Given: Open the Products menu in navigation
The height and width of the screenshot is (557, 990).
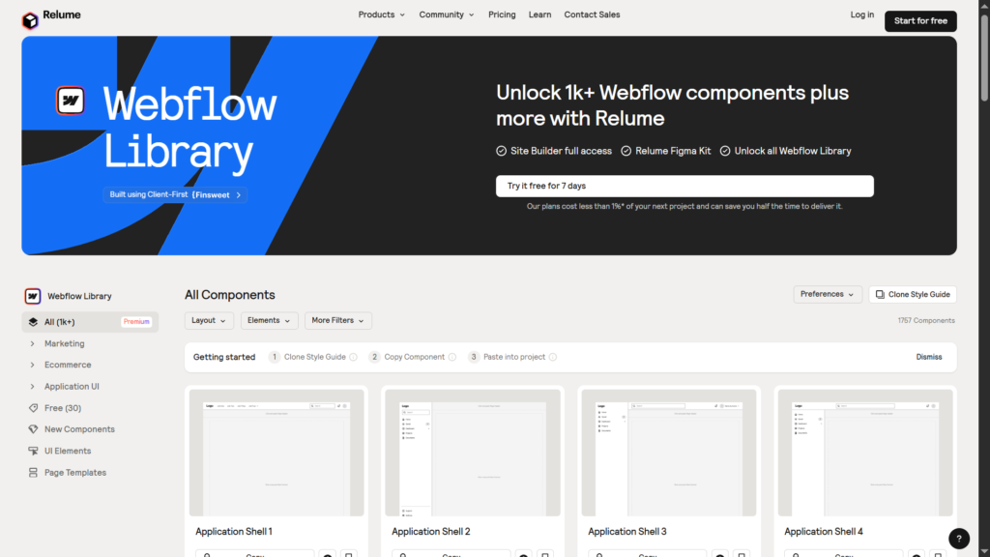Looking at the screenshot, I should point(381,15).
